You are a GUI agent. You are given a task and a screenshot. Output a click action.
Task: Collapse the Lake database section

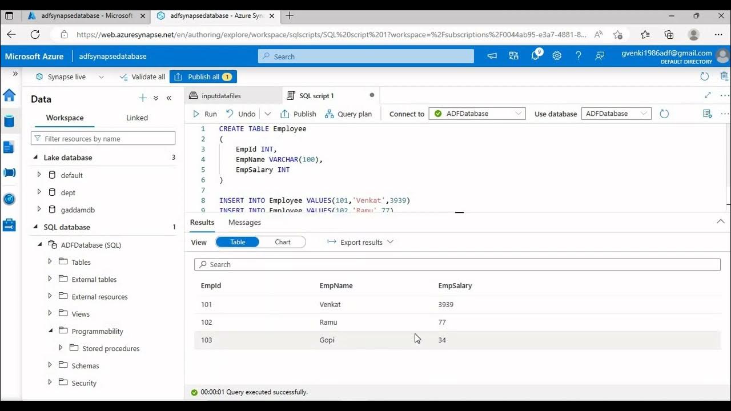36,158
